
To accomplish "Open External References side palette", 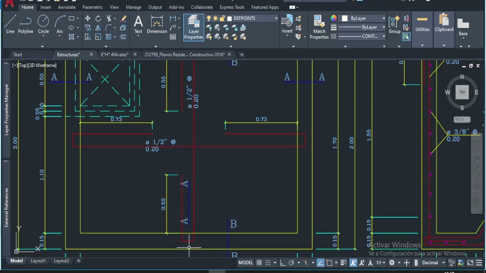I will coord(6,207).
